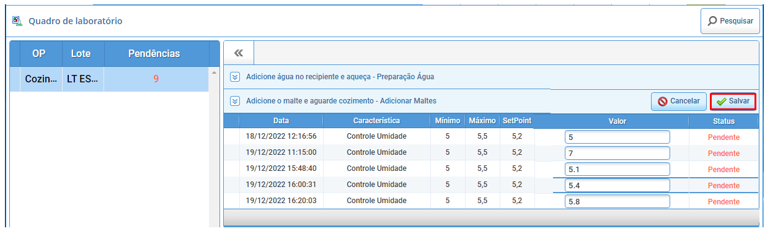
Task: Focus the Valor field containing 5.4
Action: (x=617, y=185)
